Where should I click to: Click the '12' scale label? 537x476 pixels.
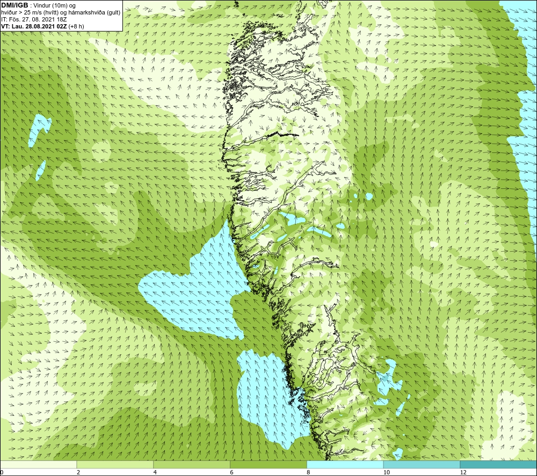pyautogui.click(x=463, y=473)
